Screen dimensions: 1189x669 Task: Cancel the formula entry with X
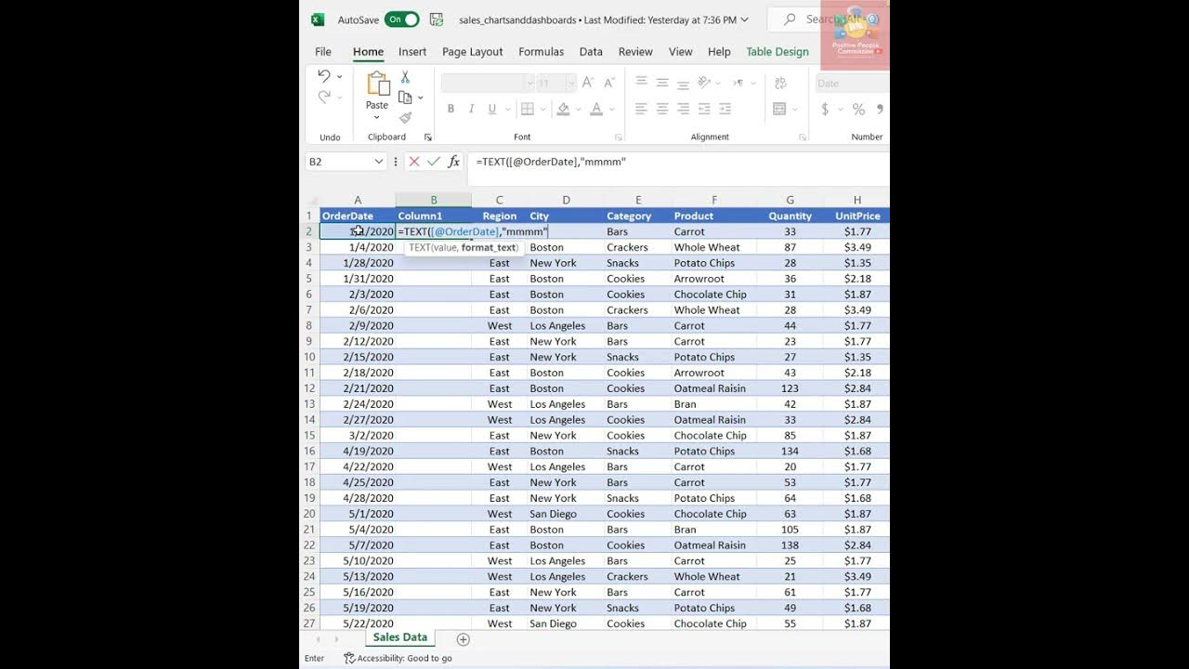(x=414, y=162)
